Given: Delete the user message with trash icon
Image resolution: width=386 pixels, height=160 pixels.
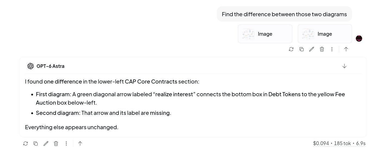Looking at the screenshot, I should (322, 49).
